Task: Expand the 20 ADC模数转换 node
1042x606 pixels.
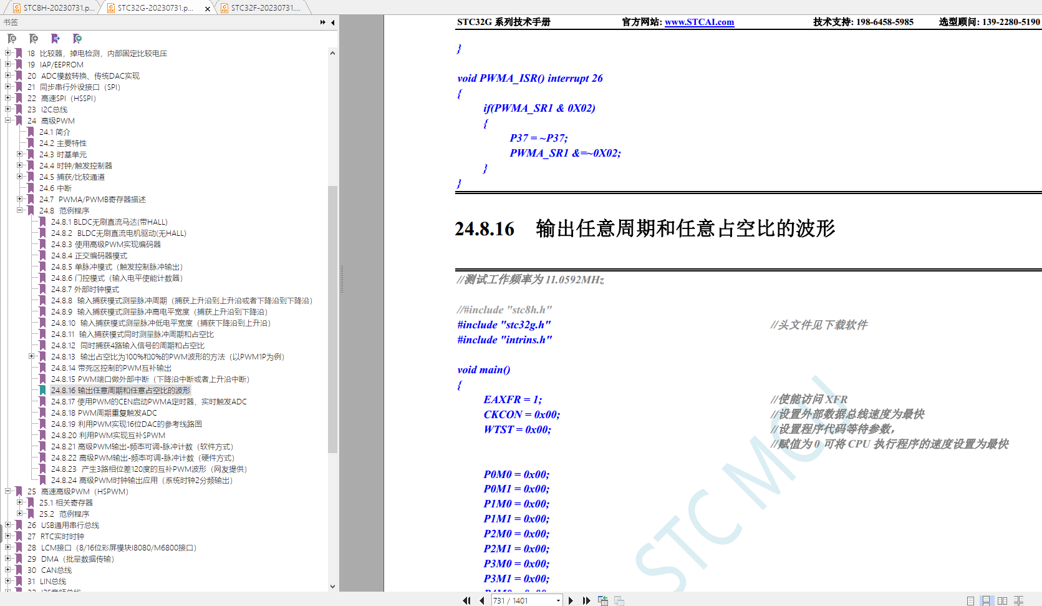Action: (8, 76)
